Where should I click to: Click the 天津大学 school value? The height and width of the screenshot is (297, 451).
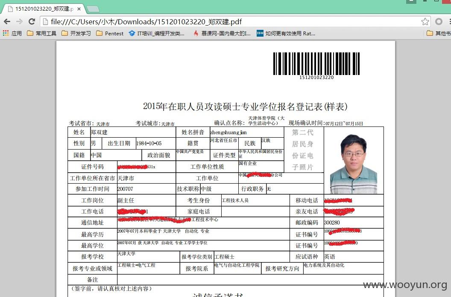(126, 254)
